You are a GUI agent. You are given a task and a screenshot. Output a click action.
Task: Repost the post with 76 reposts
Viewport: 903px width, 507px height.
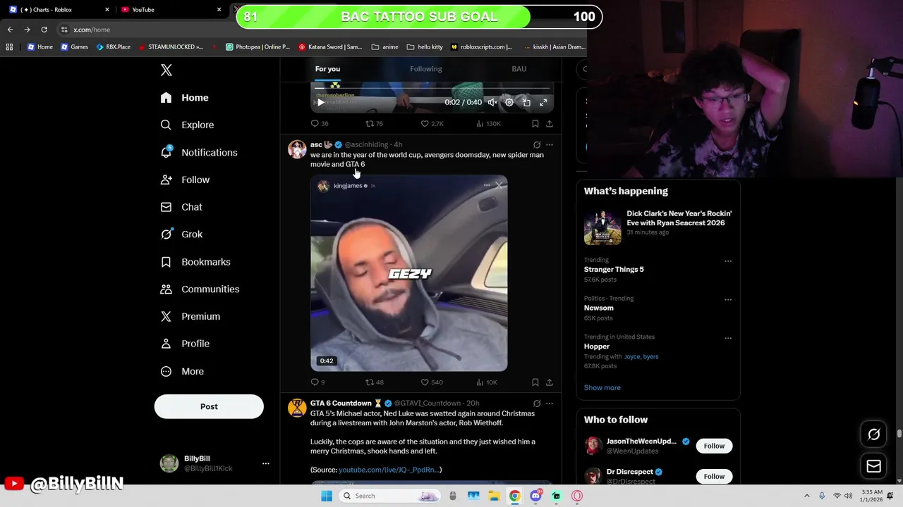(x=374, y=123)
